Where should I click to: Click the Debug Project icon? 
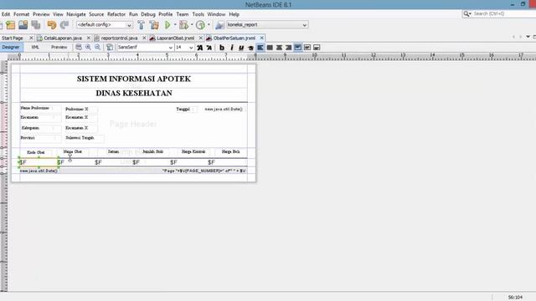pos(184,25)
